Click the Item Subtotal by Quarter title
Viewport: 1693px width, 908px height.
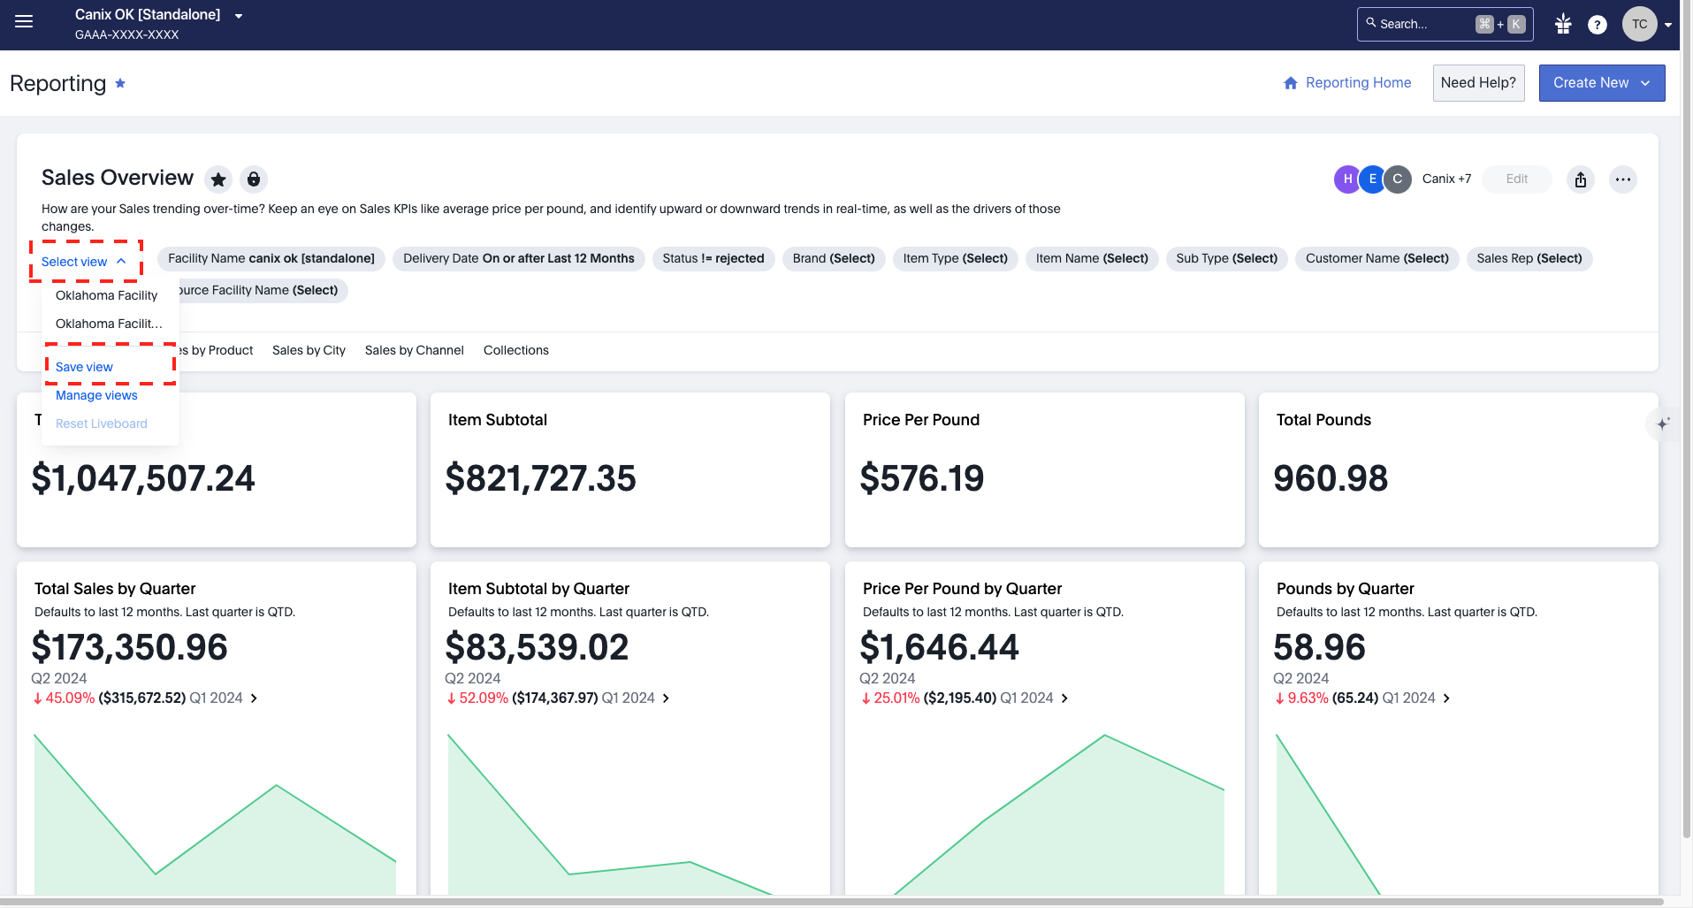[x=538, y=589]
